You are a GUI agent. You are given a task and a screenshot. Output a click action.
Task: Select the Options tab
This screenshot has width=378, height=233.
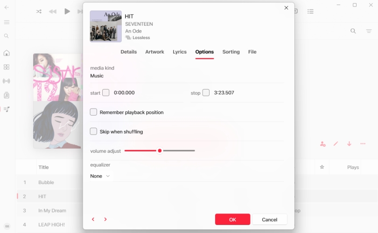click(x=204, y=52)
